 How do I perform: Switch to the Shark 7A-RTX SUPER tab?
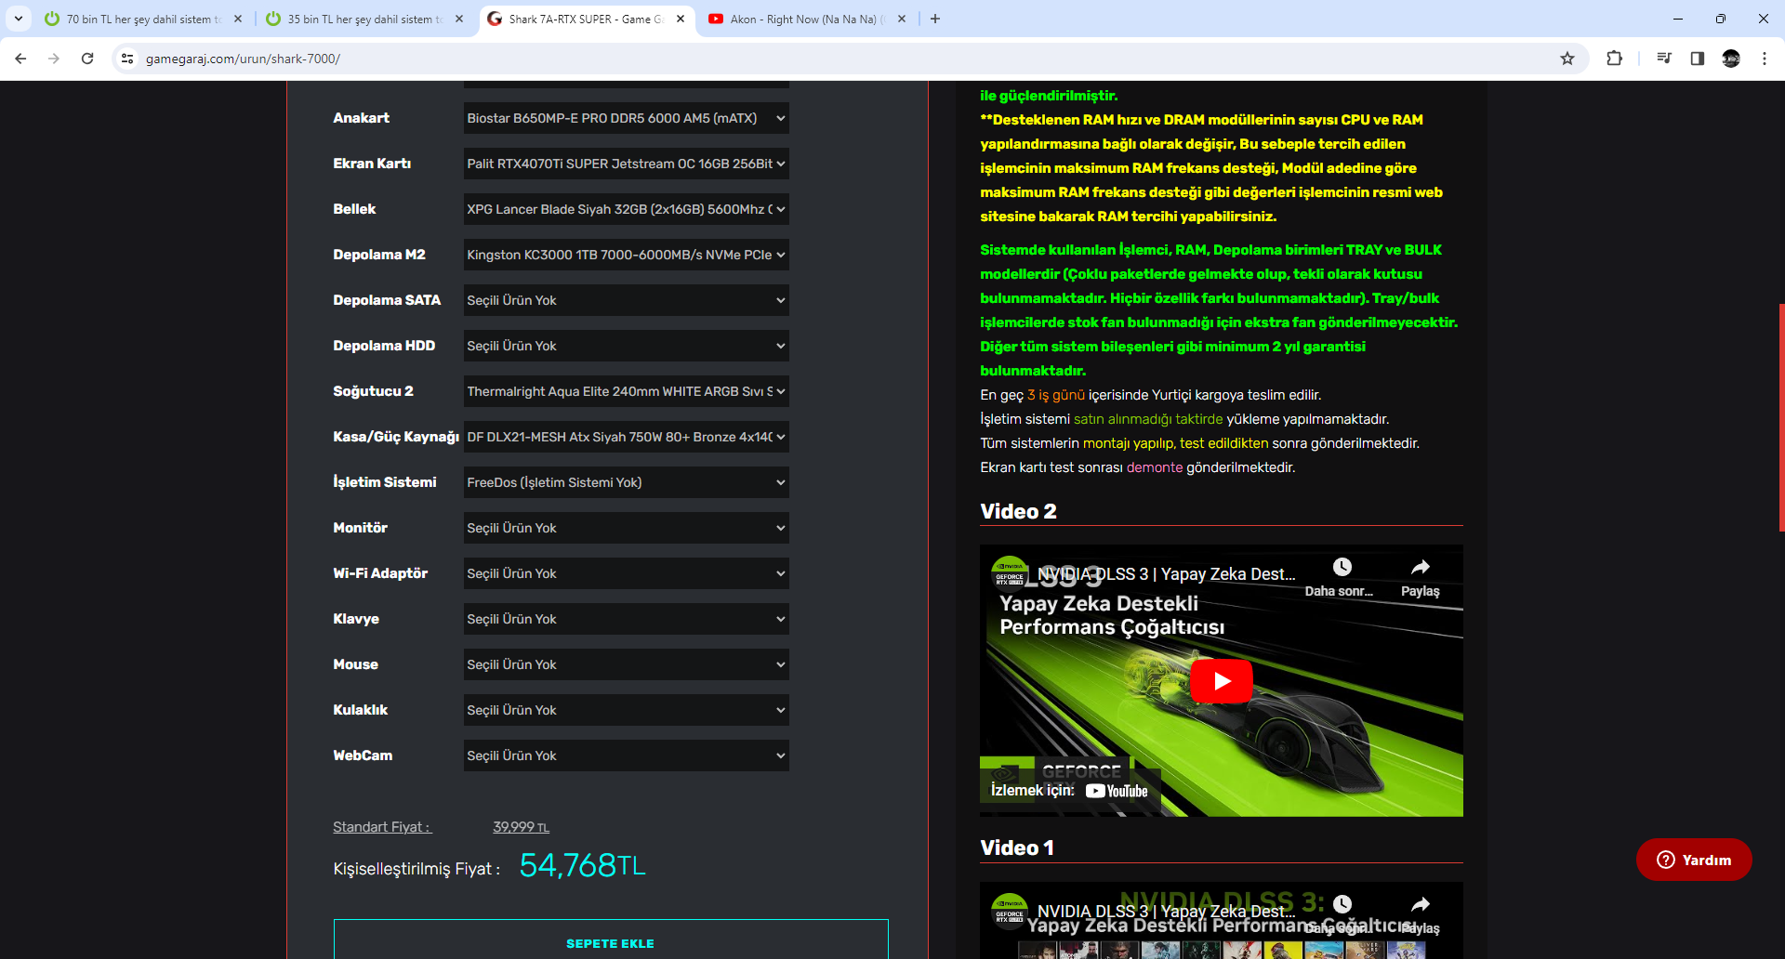click(586, 19)
